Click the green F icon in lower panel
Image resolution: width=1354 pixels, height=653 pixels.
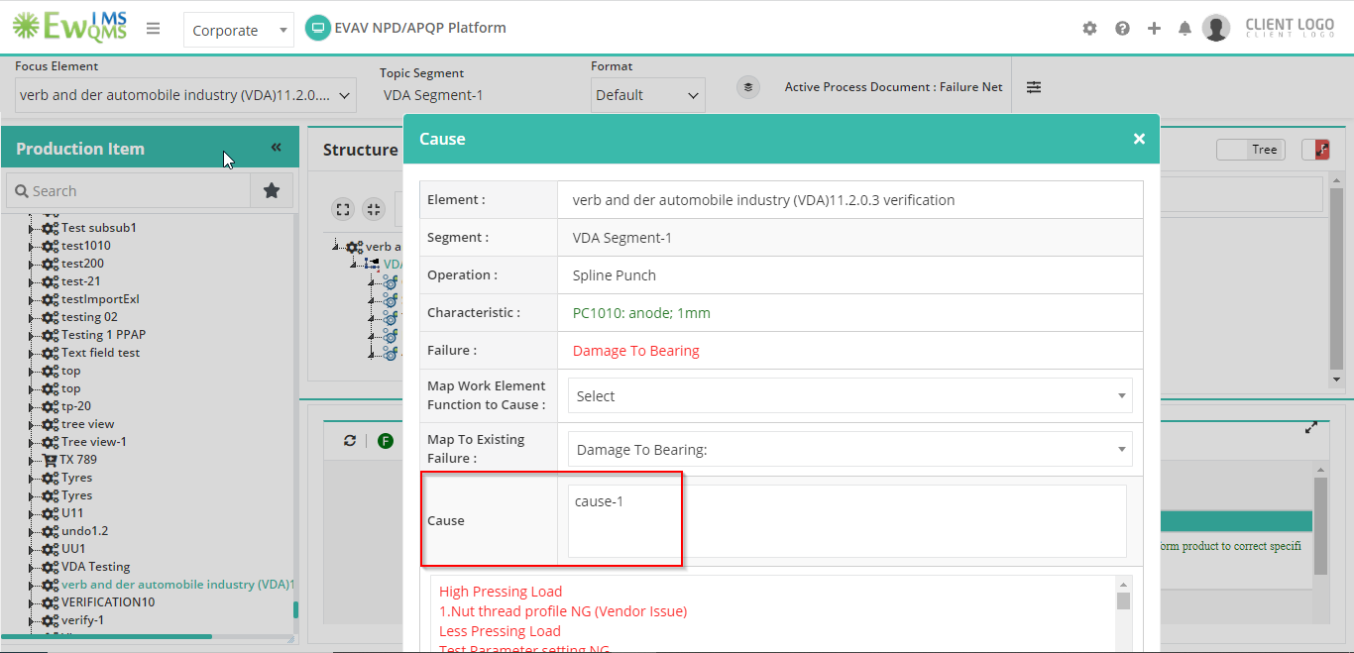pos(386,441)
